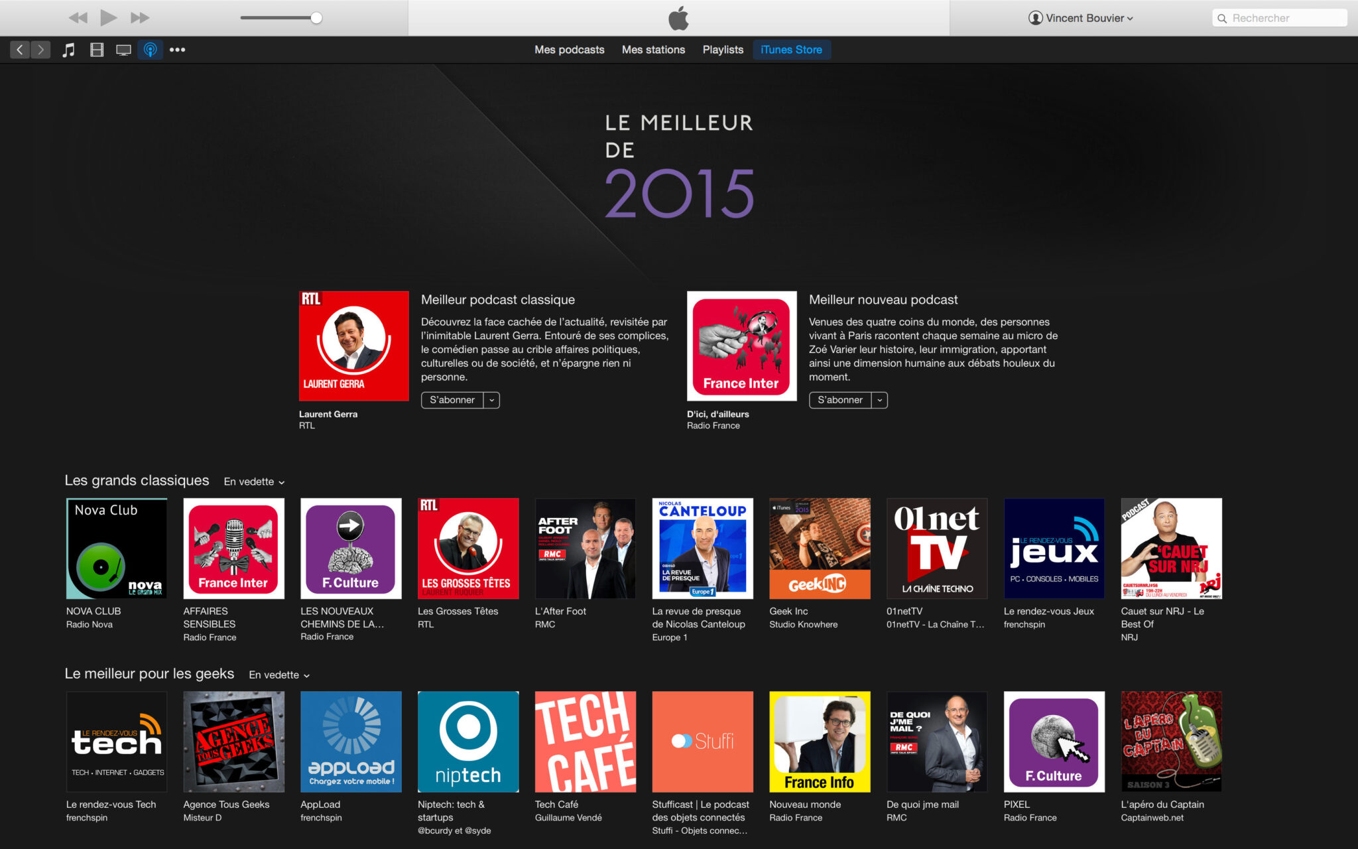This screenshot has width=1358, height=849.
Task: Click the display/monitor icon in toolbar
Action: point(124,49)
